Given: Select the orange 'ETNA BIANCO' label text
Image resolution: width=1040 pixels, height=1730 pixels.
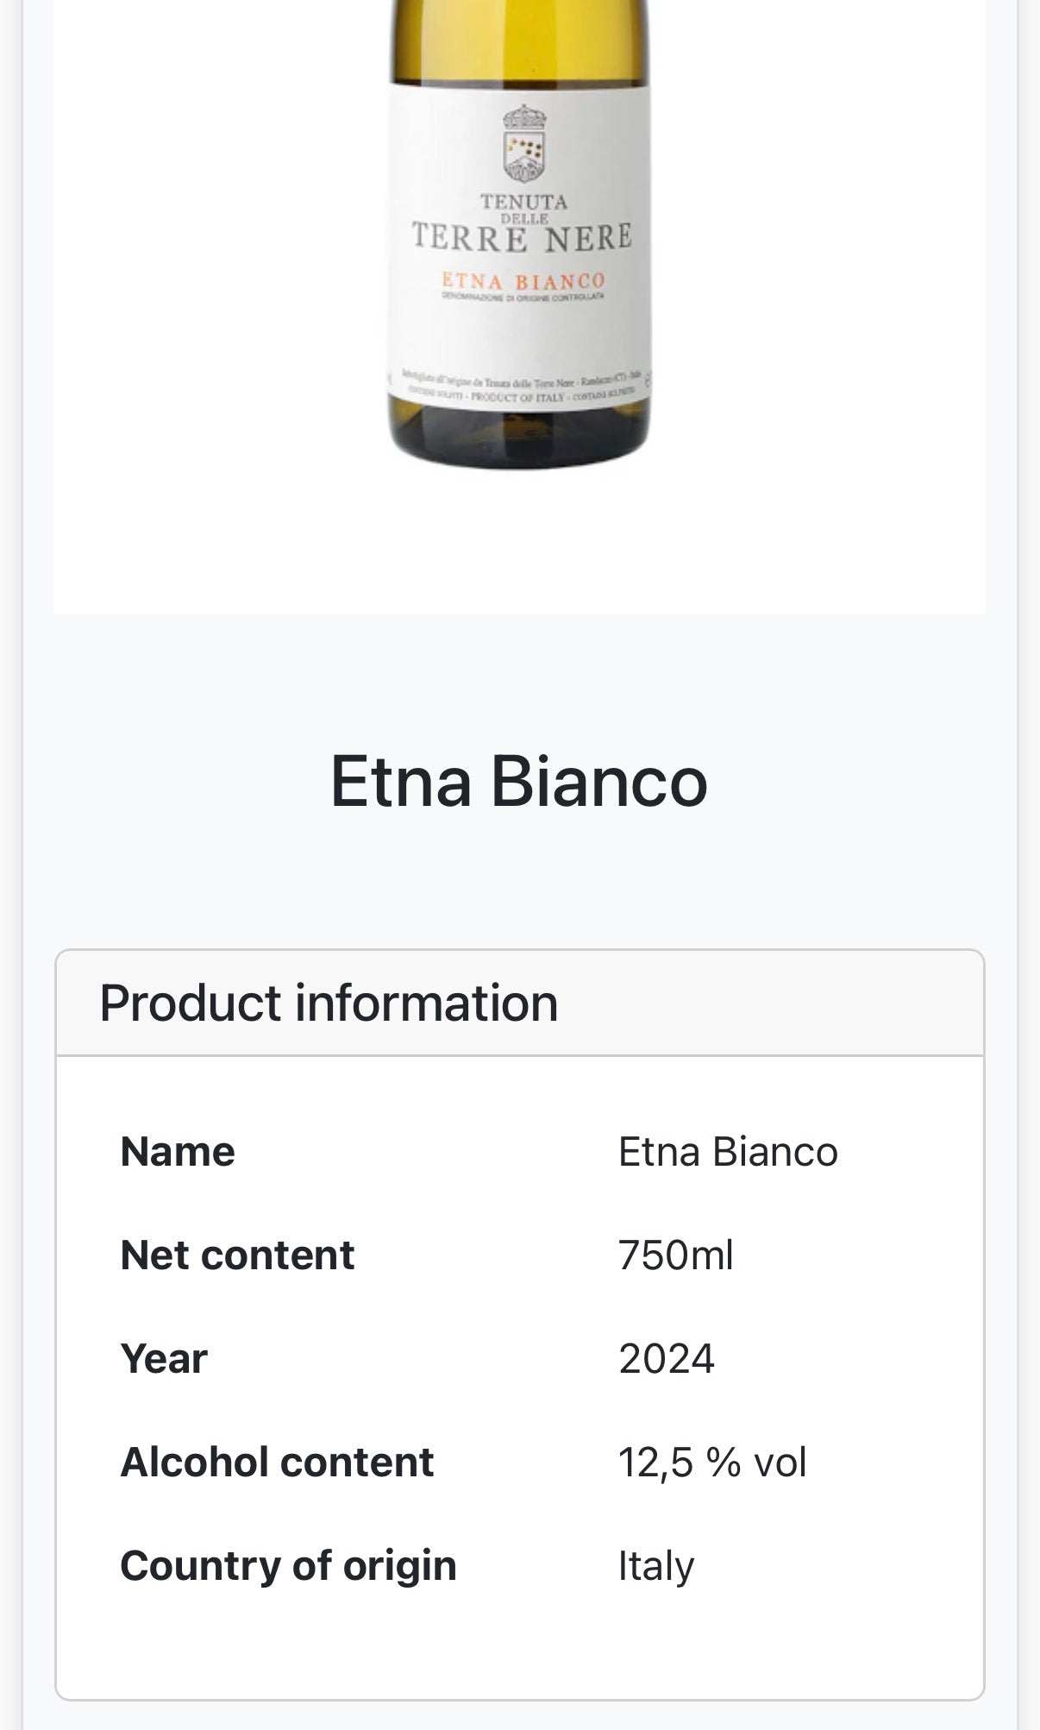Looking at the screenshot, I should tap(523, 281).
